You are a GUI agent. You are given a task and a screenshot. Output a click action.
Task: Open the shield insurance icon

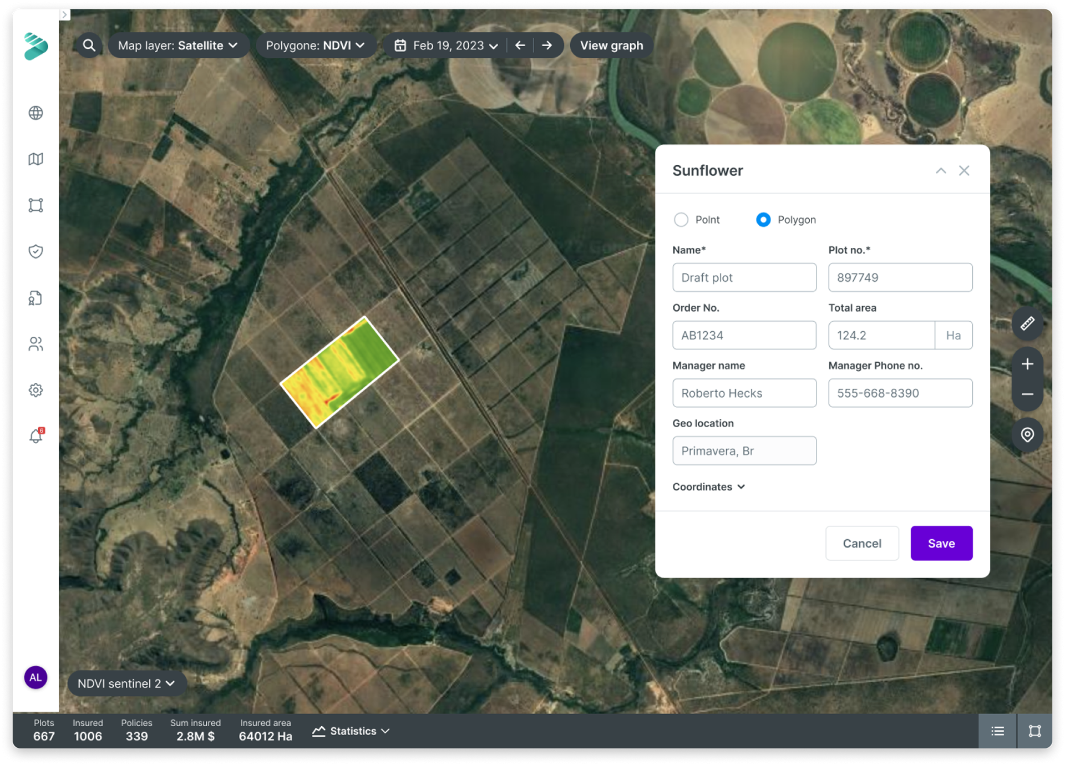[x=35, y=252]
